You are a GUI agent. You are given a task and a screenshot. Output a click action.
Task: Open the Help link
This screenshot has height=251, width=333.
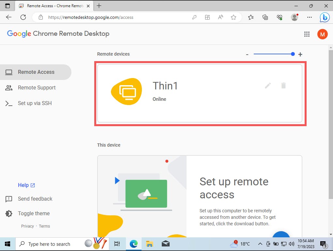coord(26,185)
